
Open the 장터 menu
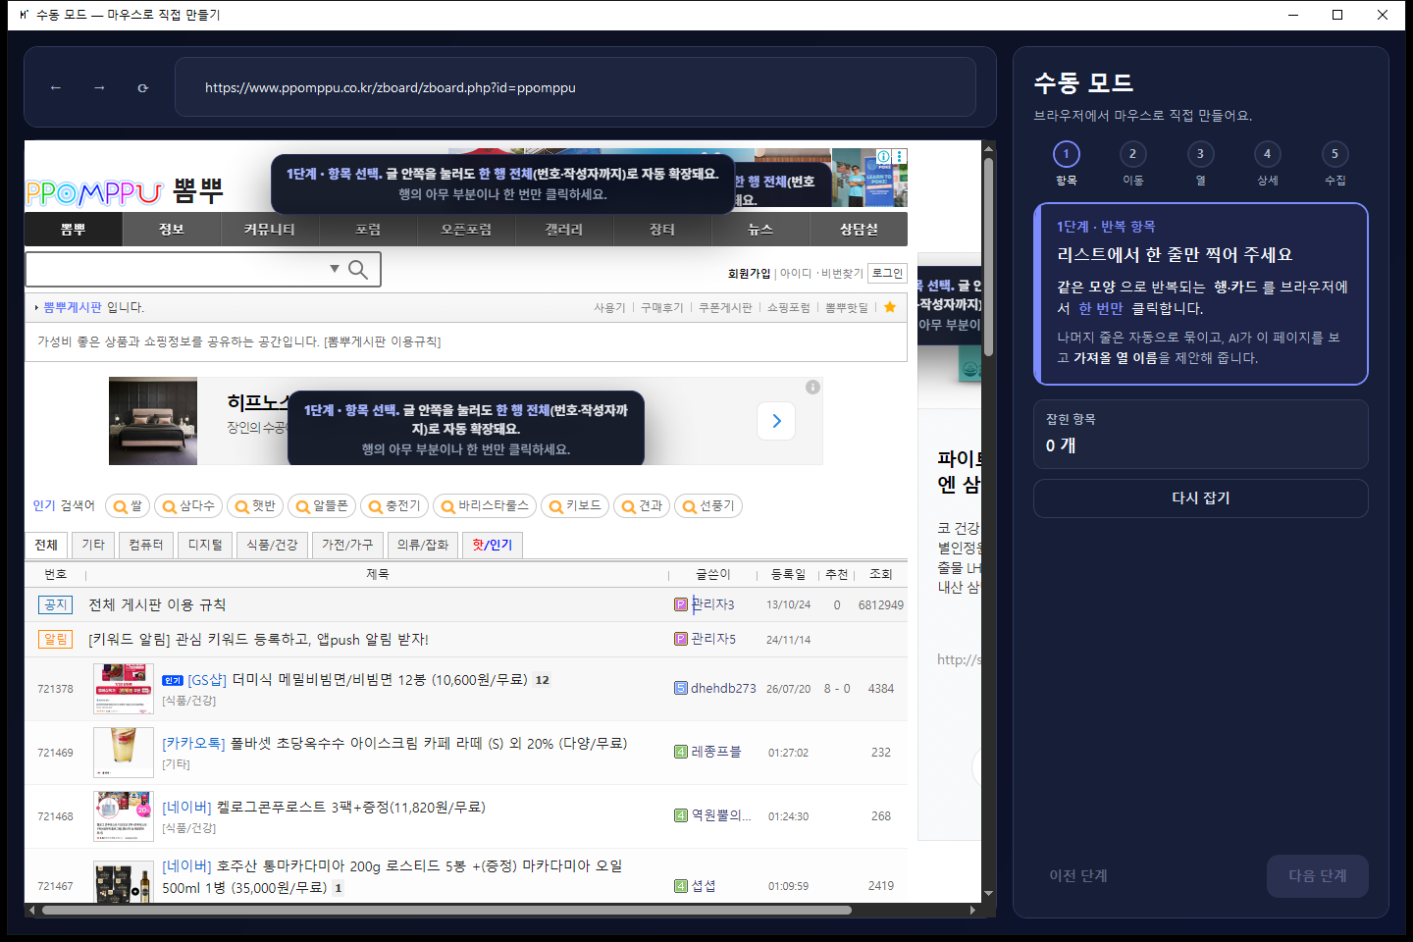click(x=662, y=230)
